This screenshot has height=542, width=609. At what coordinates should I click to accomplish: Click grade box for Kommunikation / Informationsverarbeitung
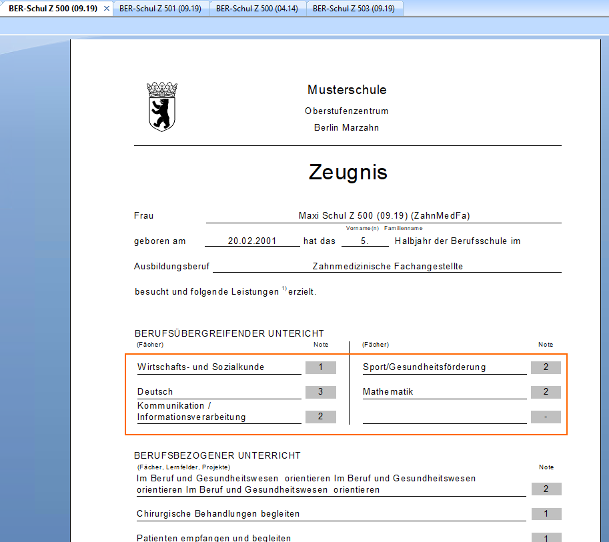320,417
